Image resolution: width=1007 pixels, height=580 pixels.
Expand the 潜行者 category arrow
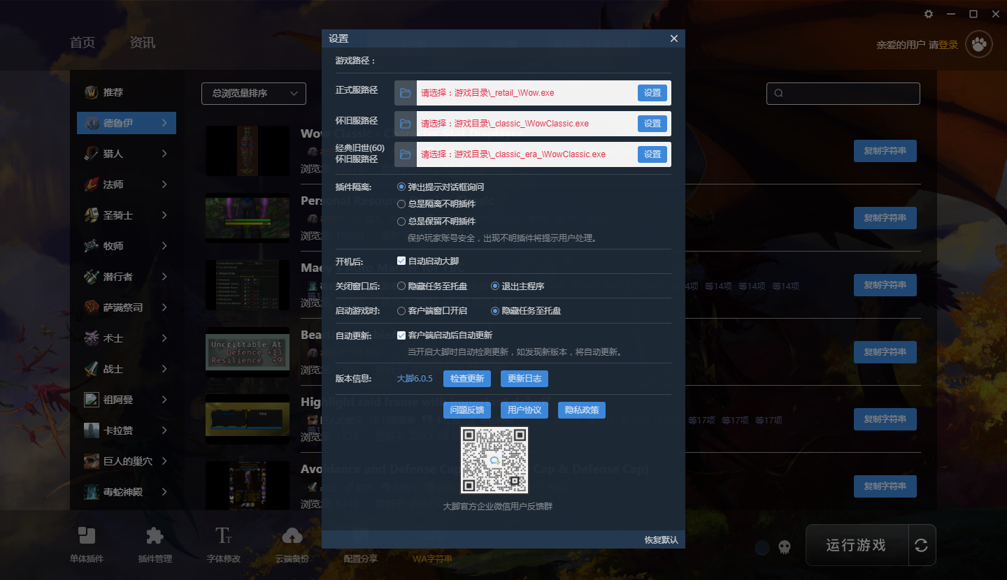164,277
